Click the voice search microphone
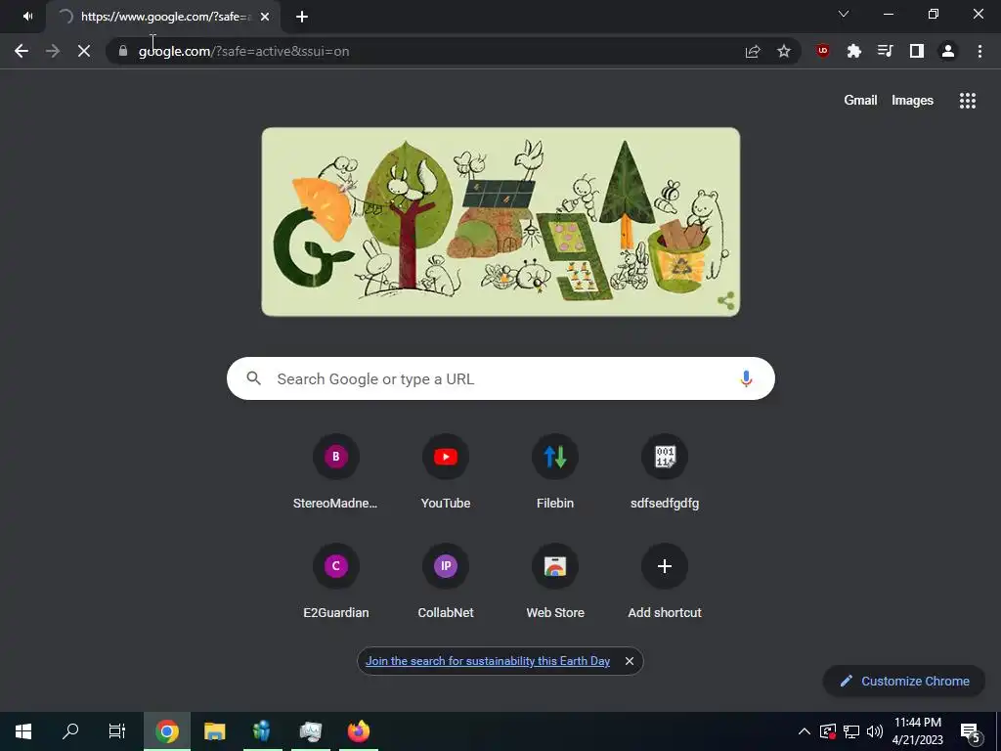Image resolution: width=1001 pixels, height=751 pixels. coord(746,378)
